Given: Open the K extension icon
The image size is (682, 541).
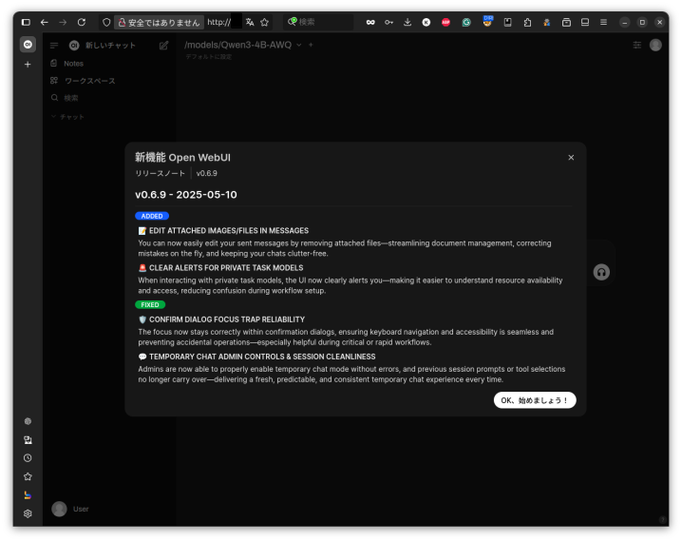Looking at the screenshot, I should [x=426, y=22].
